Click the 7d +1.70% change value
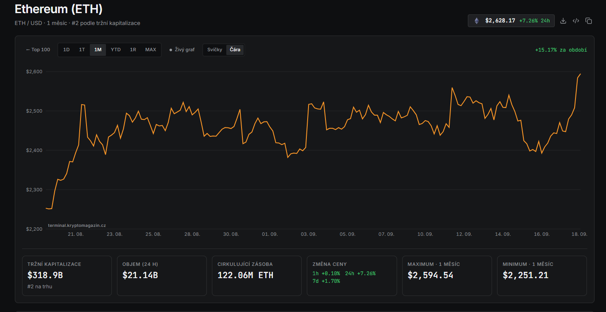The height and width of the screenshot is (312, 606). click(326, 281)
